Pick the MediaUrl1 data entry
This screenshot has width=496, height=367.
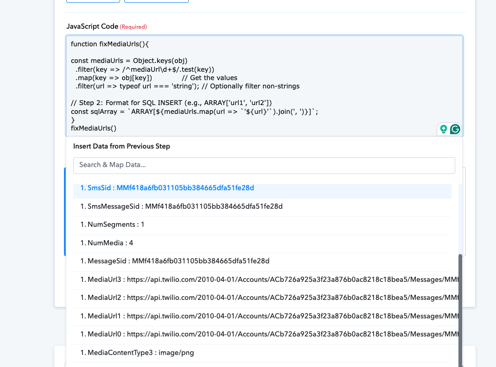266,316
